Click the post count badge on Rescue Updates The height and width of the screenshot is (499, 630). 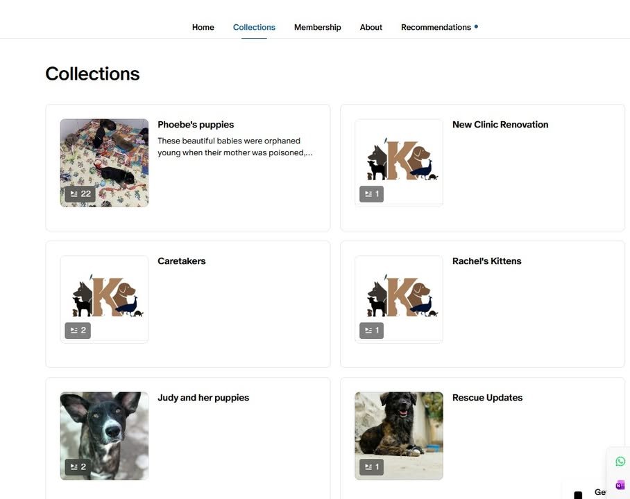pos(372,467)
